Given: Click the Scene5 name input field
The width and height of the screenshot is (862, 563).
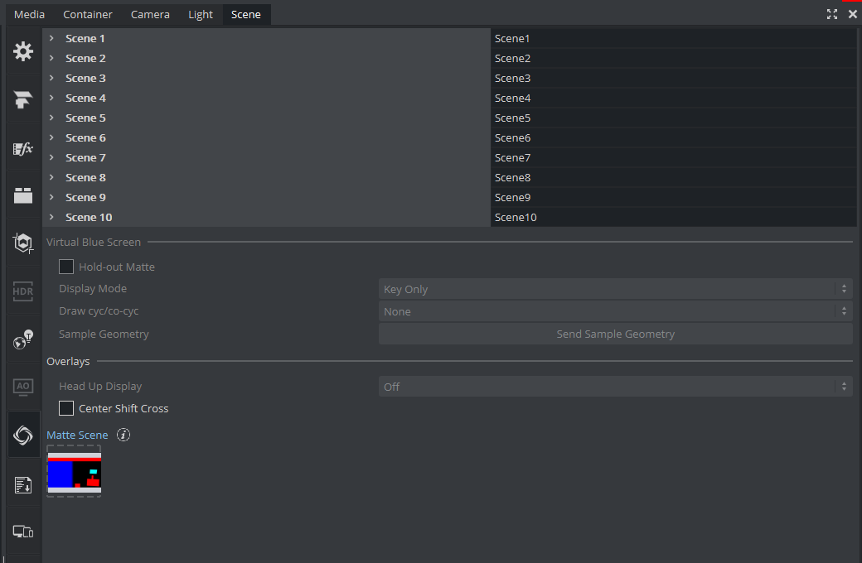Looking at the screenshot, I should pos(673,118).
